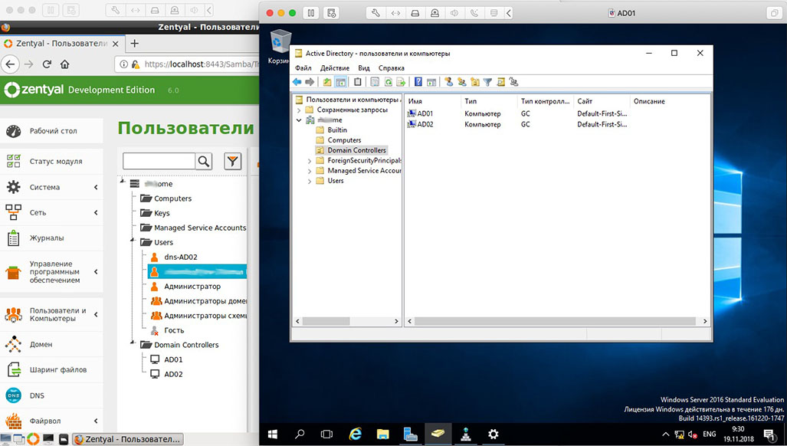Expand Сеть submenu chevron
787x446 pixels.
(x=95, y=213)
